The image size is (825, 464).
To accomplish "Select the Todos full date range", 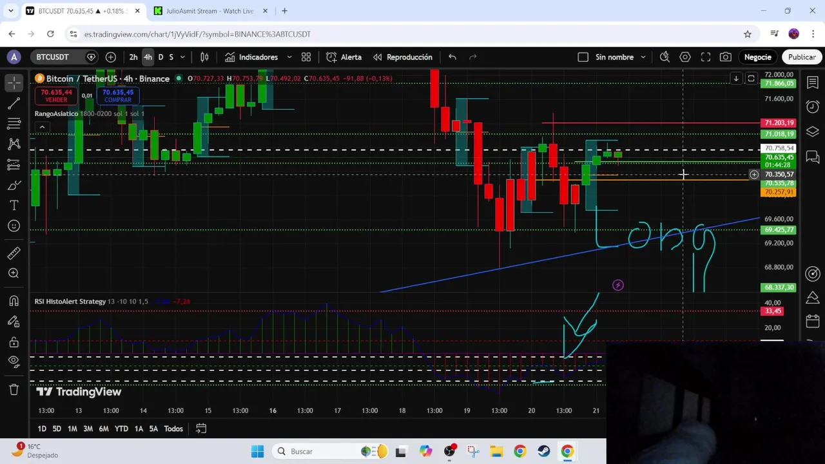I will (173, 429).
